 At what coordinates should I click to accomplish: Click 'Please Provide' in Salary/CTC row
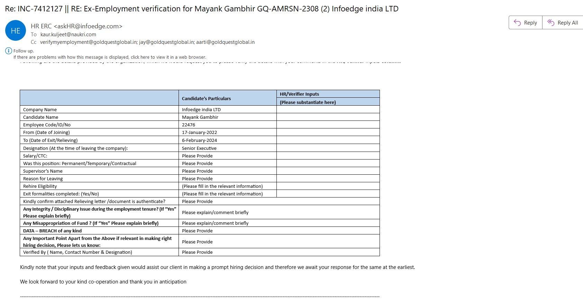pyautogui.click(x=197, y=156)
